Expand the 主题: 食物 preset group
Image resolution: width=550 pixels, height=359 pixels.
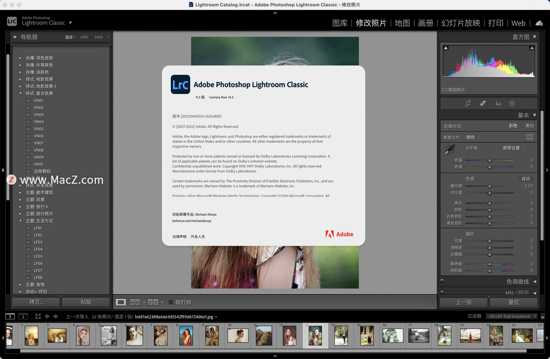coord(20,285)
